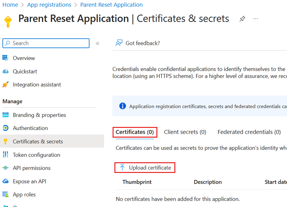Go to App registrations breadcrumb link
The image size is (287, 207).
tap(49, 5)
